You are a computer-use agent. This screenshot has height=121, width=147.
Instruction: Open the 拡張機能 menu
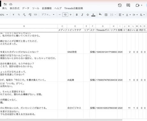tap(47, 8)
